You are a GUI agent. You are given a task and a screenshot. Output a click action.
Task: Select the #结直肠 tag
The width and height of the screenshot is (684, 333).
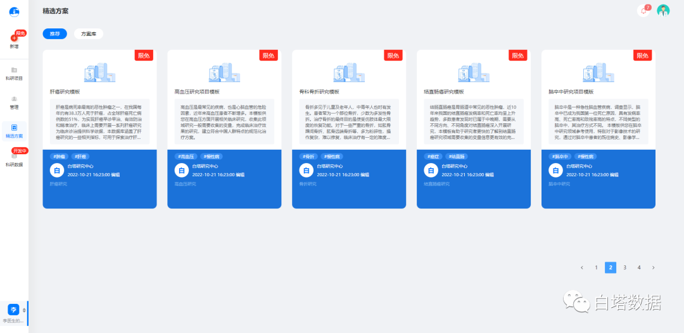click(457, 156)
